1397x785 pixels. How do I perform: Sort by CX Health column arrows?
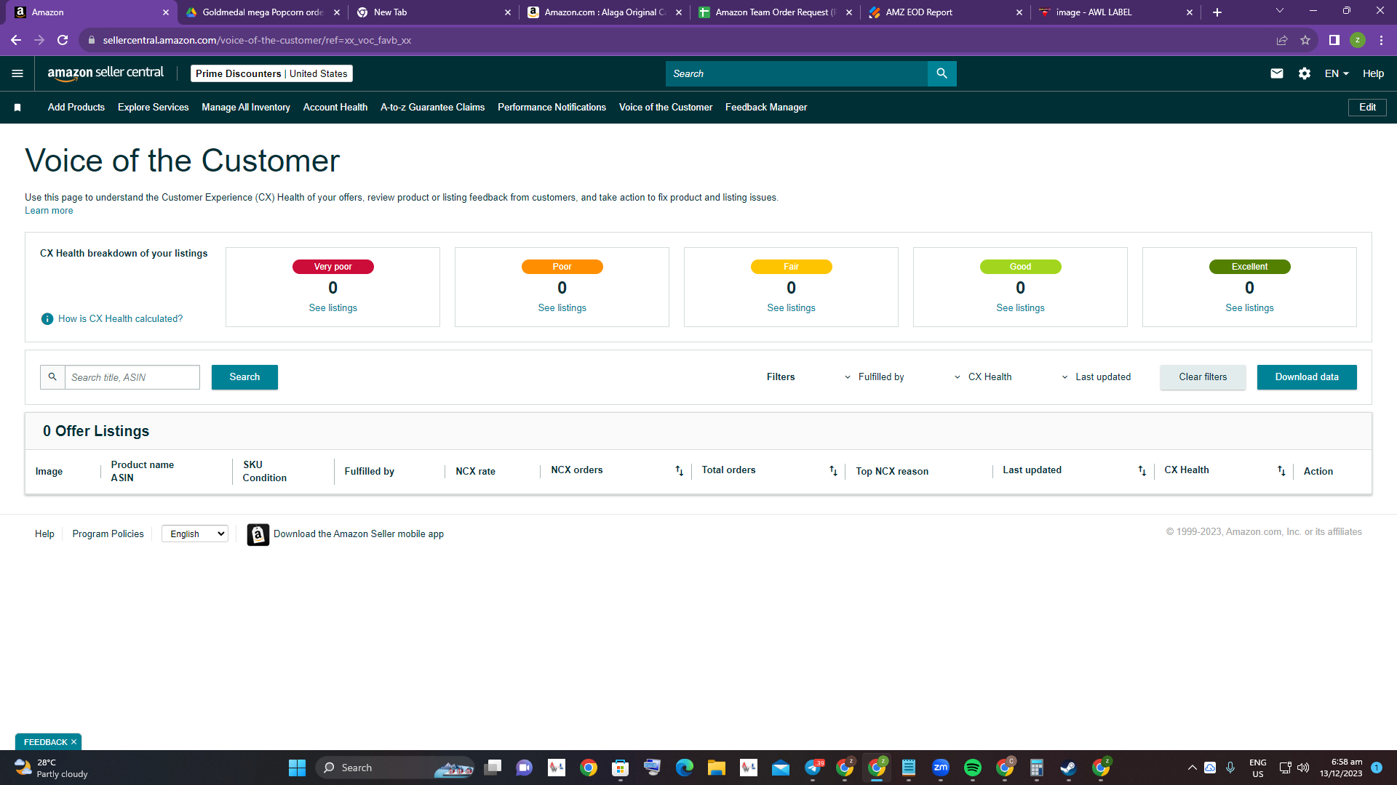tap(1281, 471)
